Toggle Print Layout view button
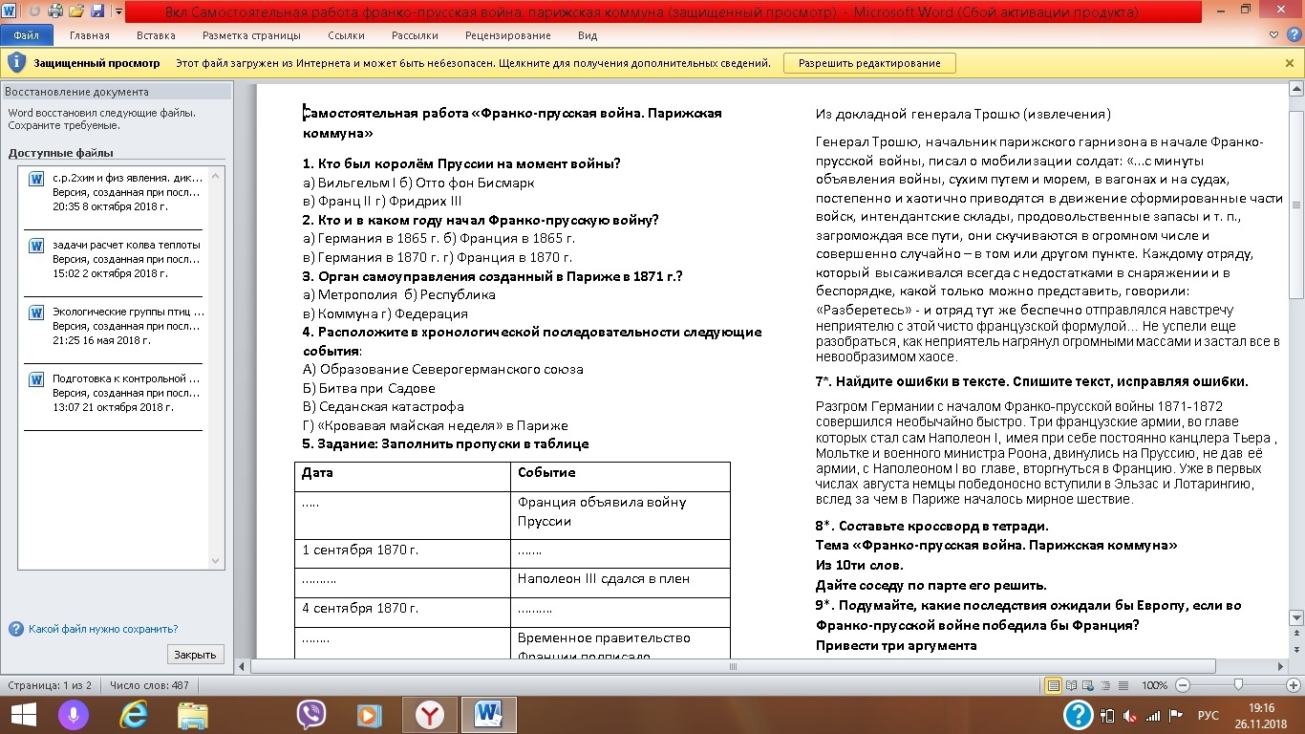This screenshot has height=734, width=1305. coord(1053,685)
